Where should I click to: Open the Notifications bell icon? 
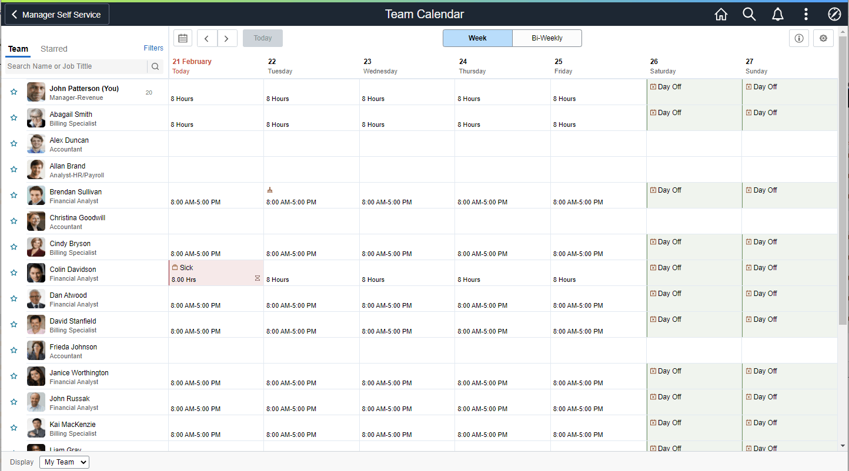point(777,14)
